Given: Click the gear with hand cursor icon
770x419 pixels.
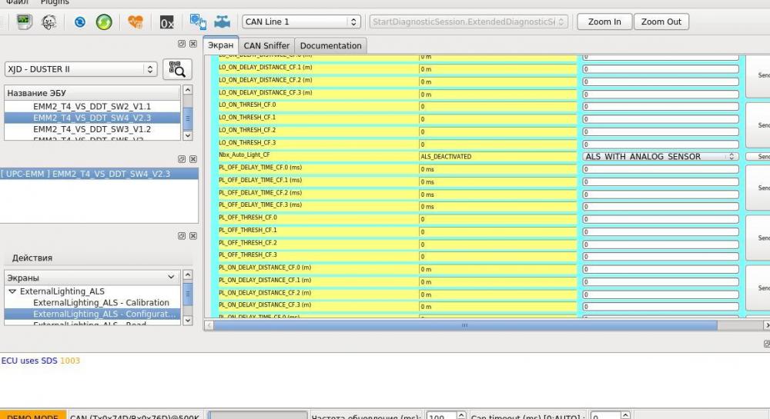Looking at the screenshot, I should tap(197, 22).
